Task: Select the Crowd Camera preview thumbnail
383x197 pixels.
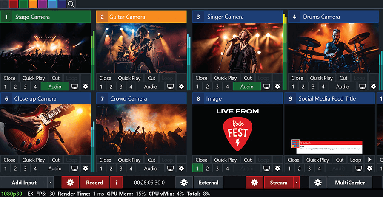Action: click(x=141, y=130)
